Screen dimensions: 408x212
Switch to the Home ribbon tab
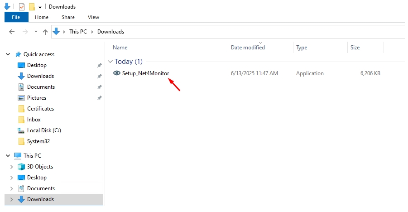click(42, 17)
